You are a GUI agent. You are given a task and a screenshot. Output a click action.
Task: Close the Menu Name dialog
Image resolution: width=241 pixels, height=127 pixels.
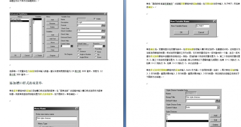77,109
